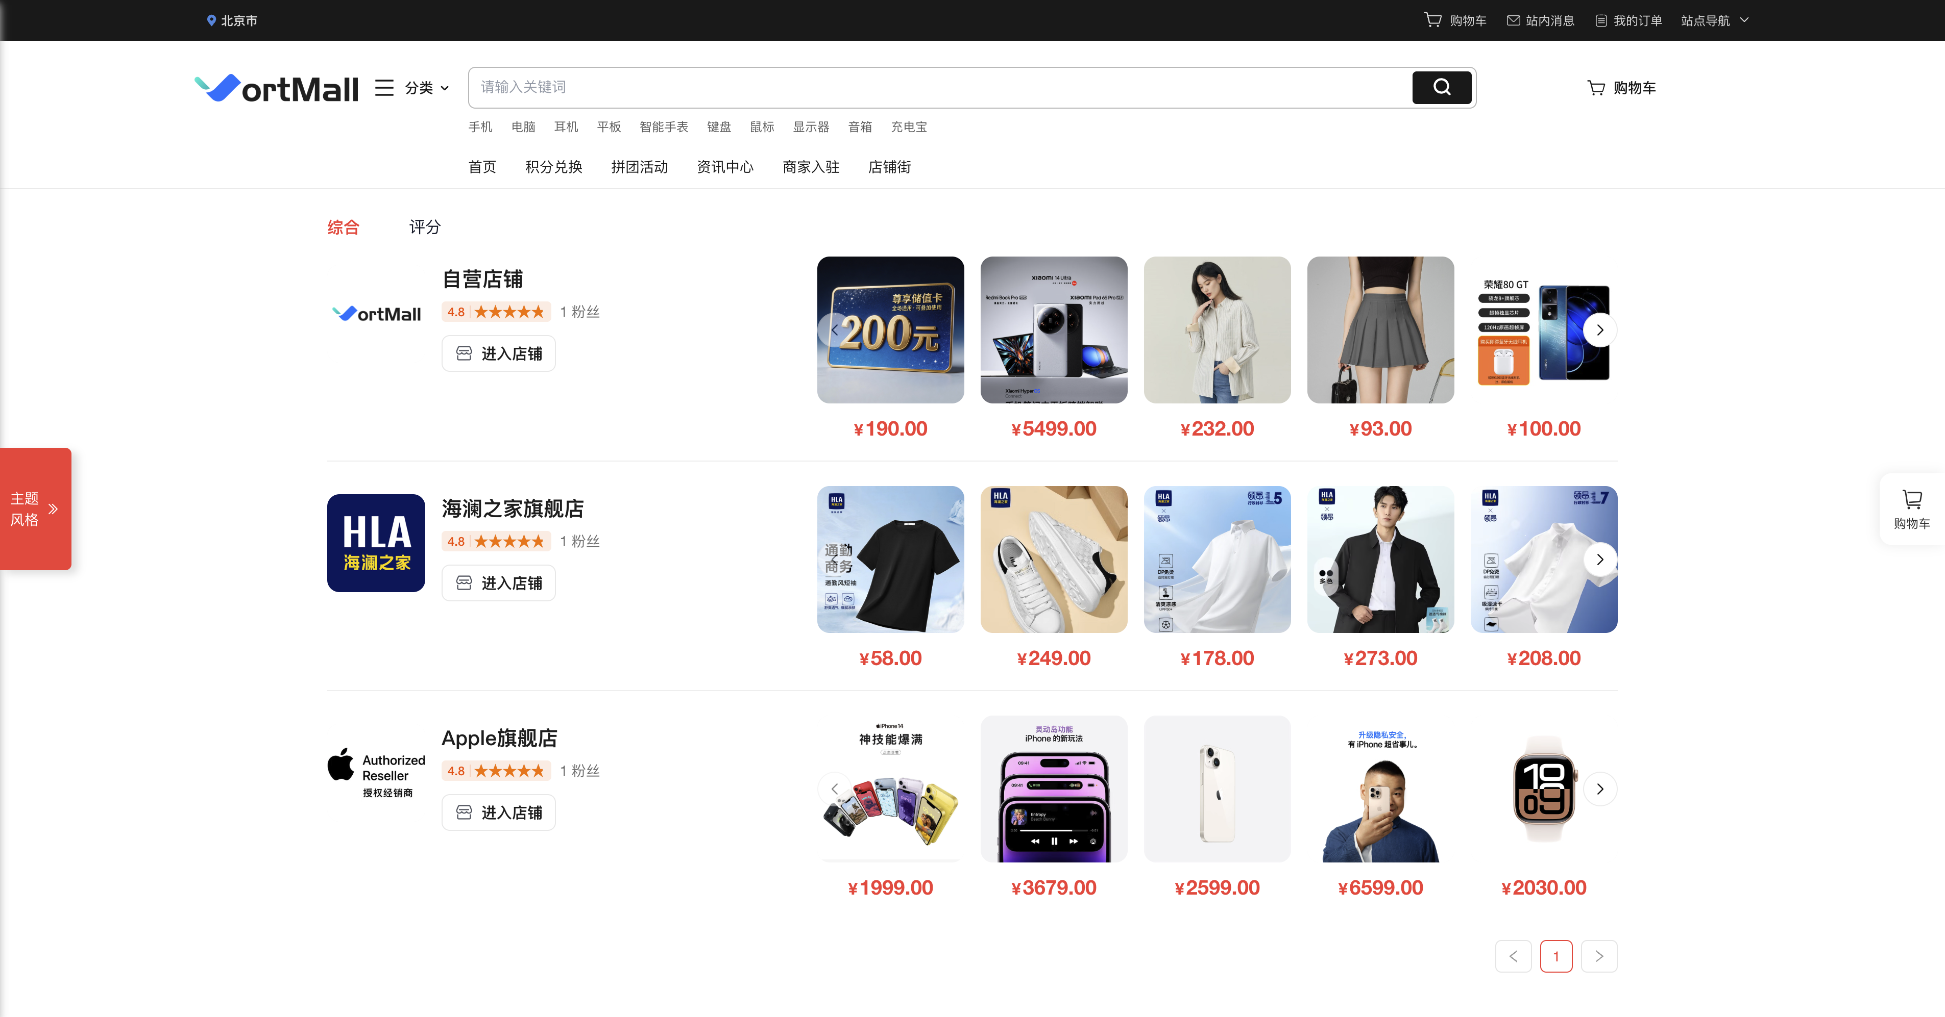Select page 1 in pagination
Viewport: 1945px width, 1017px height.
(1556, 956)
